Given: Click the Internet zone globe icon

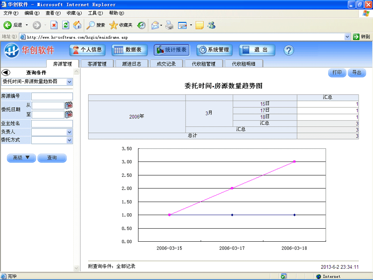Looking at the screenshot, I should 318,276.
